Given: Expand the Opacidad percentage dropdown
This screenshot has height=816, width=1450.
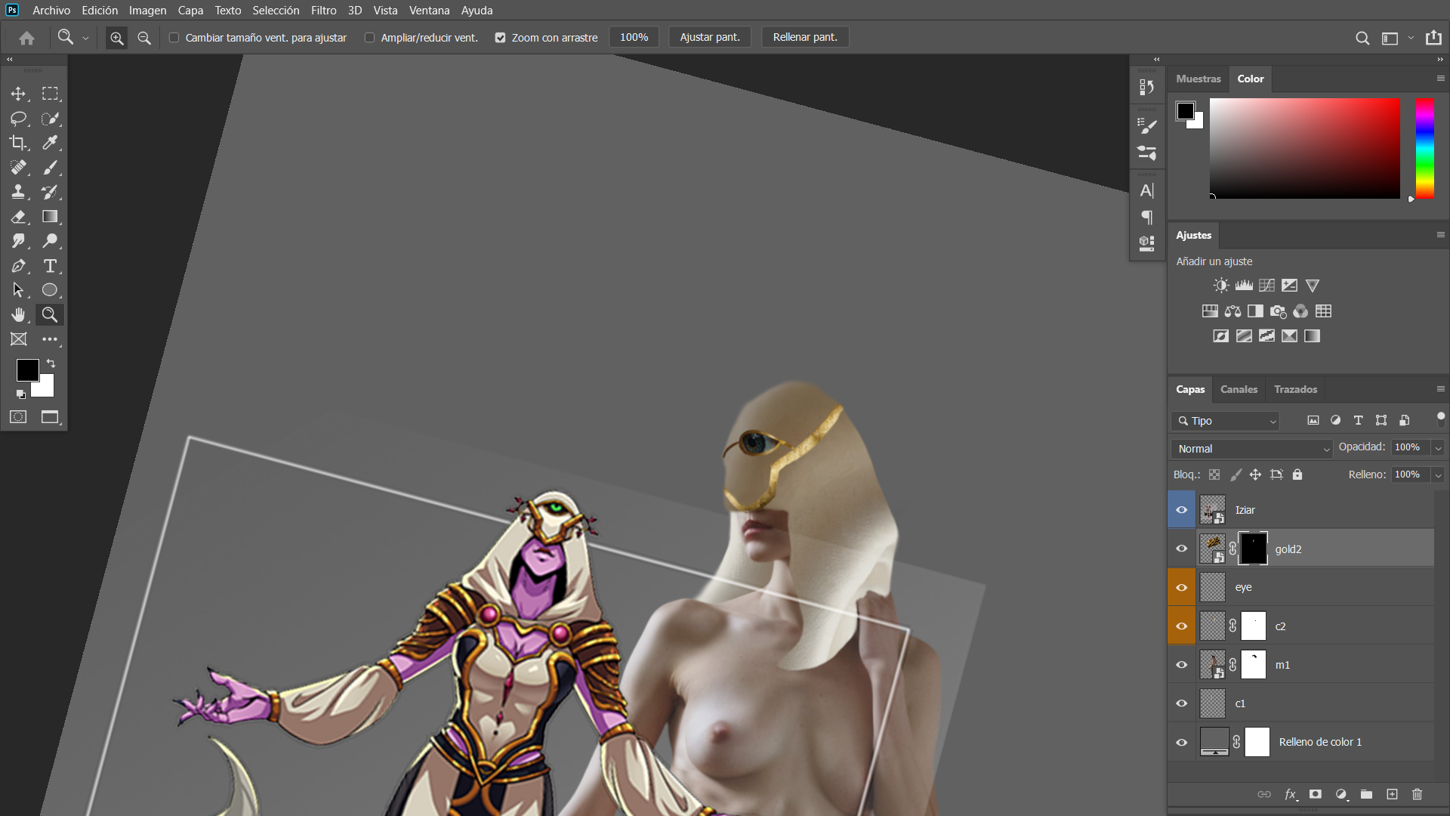Looking at the screenshot, I should (1438, 448).
